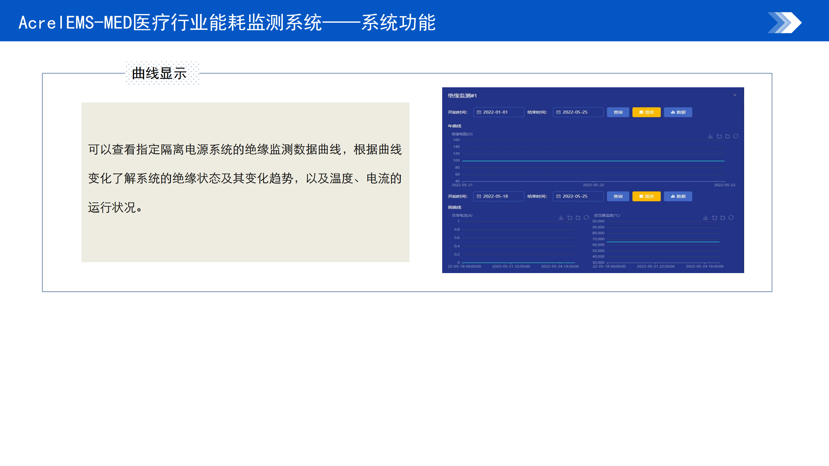
Task: Click the zoom-area icon on 负荷电流 chart
Action: pyautogui.click(x=569, y=218)
